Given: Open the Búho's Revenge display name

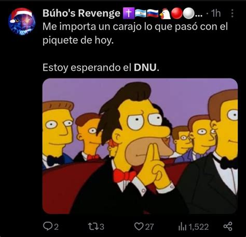Looking at the screenshot, I should pos(81,13).
